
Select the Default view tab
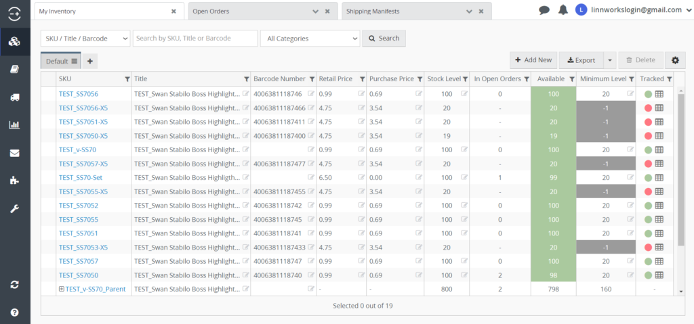pos(61,61)
